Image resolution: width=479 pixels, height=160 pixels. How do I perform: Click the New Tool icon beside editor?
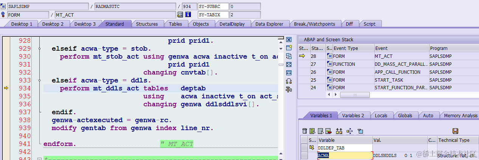[289, 48]
